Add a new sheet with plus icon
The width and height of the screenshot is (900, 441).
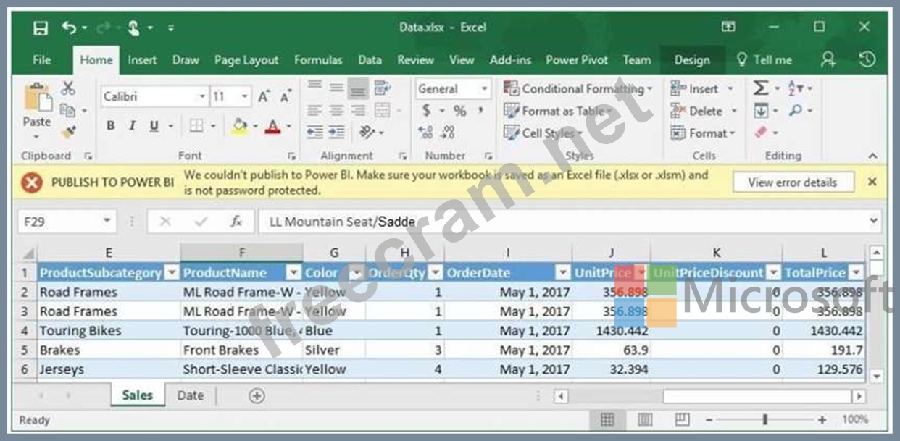point(257,395)
